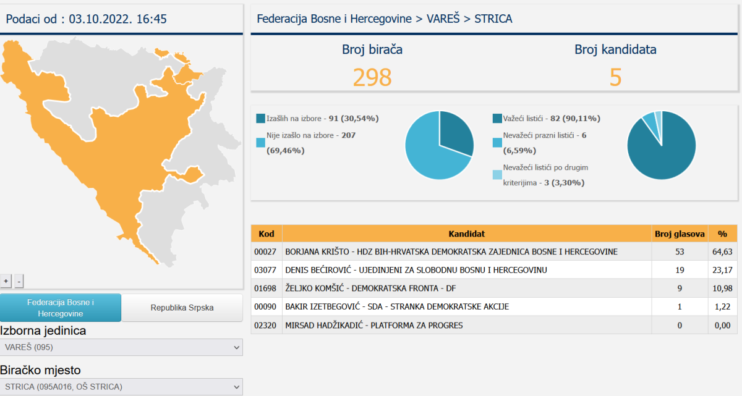Click percentage 23,17
Screen dimensions: 742x396
pyautogui.click(x=722, y=270)
